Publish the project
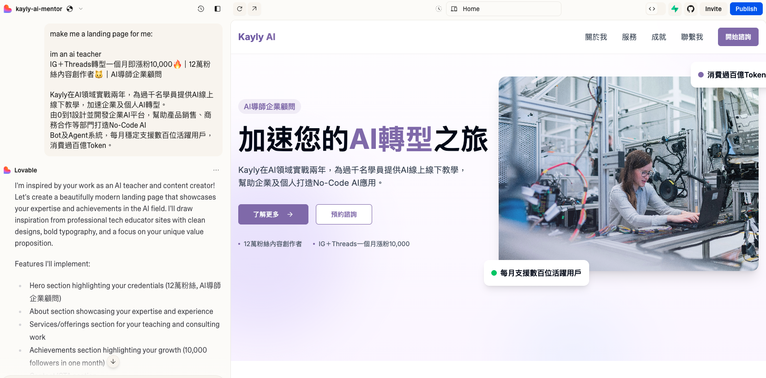Screen dimensions: 766x378 (x=746, y=9)
